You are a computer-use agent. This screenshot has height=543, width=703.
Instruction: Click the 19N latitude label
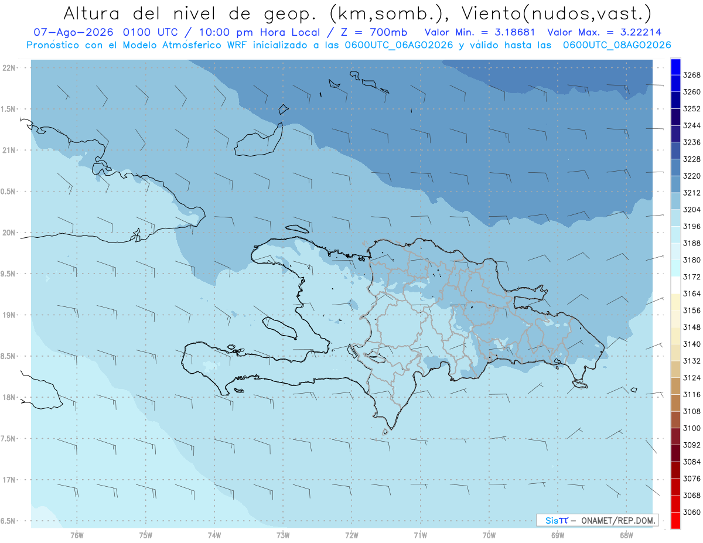coord(9,315)
